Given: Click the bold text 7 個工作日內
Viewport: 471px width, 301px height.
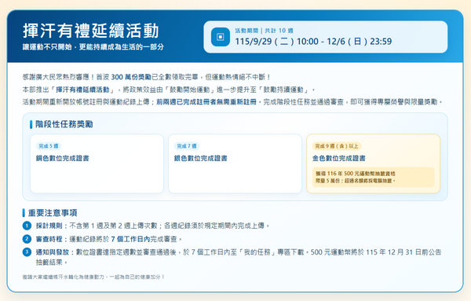Looking at the screenshot, I should (x=130, y=240).
